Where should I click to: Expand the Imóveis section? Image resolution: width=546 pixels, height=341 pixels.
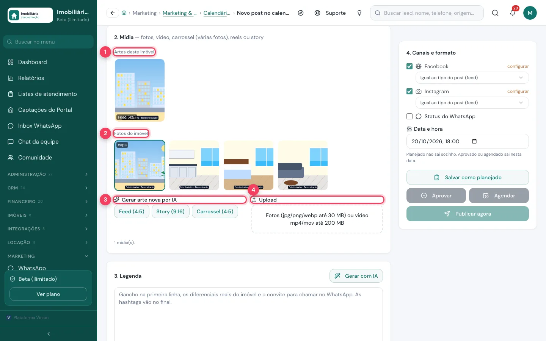pyautogui.click(x=49, y=215)
